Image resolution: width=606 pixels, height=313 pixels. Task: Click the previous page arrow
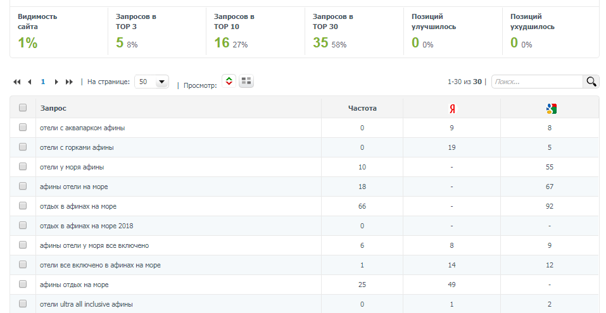coord(30,82)
